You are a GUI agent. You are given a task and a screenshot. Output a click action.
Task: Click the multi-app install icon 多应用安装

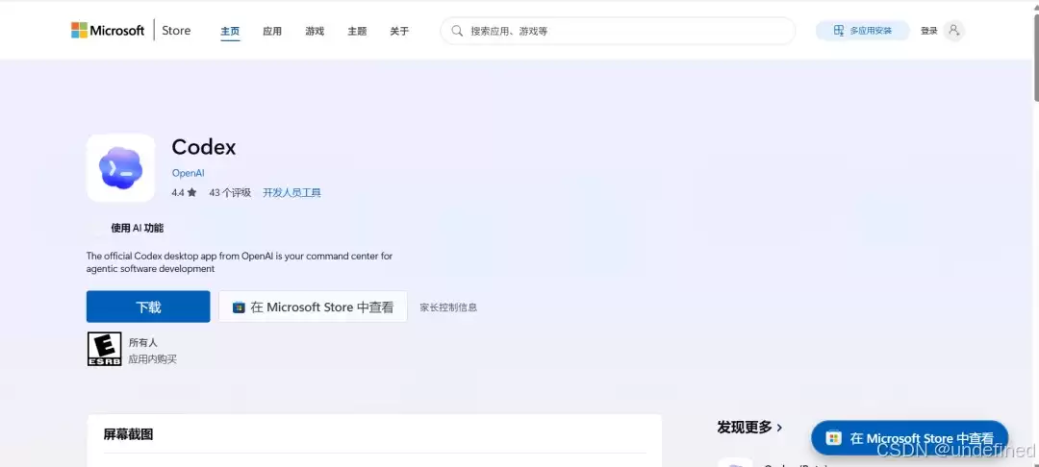click(839, 31)
